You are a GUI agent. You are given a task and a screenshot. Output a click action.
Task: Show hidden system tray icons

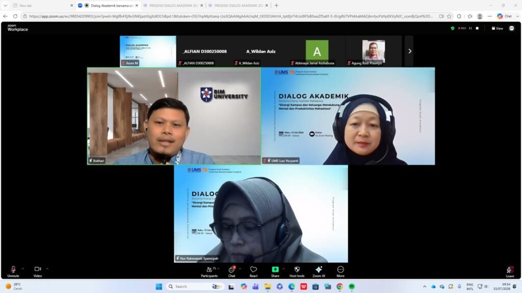click(x=425, y=286)
